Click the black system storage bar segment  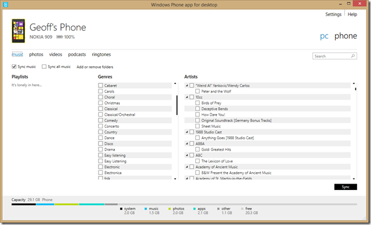[x=24, y=204]
